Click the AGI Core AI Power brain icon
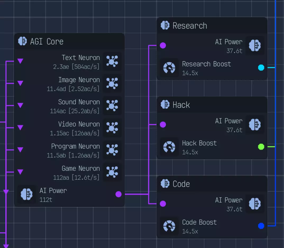The width and height of the screenshot is (284, 248). pos(27,194)
